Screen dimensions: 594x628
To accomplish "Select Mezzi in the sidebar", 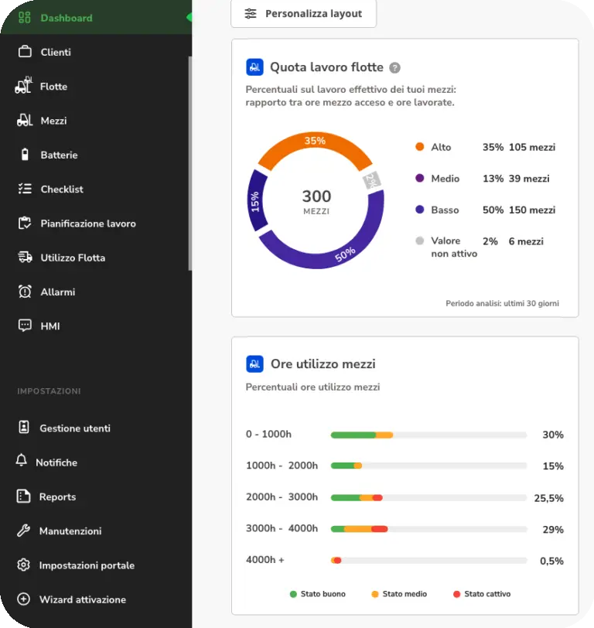I will tap(53, 121).
